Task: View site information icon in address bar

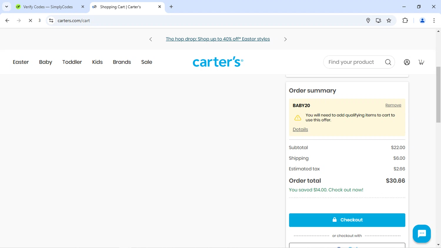Action: pyautogui.click(x=51, y=21)
